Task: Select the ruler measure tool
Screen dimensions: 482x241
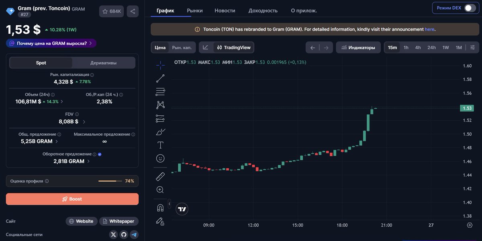Action: point(160,176)
